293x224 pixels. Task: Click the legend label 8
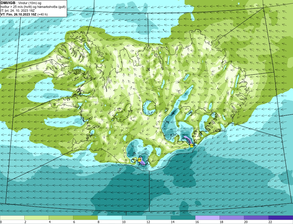click(x=98, y=222)
